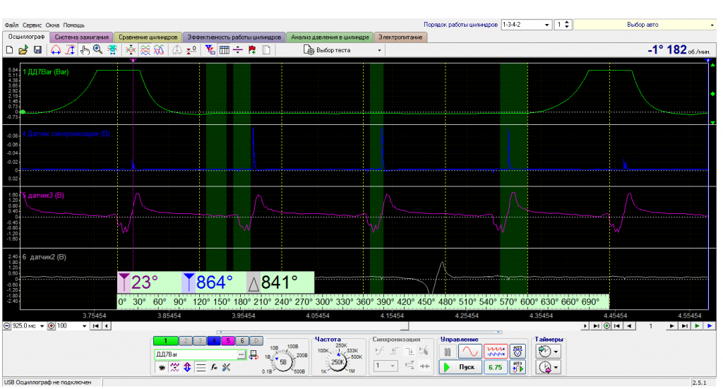The width and height of the screenshot is (723, 389).
Task: Click the channel swap icon next to ДД7Bar
Action: (x=253, y=354)
